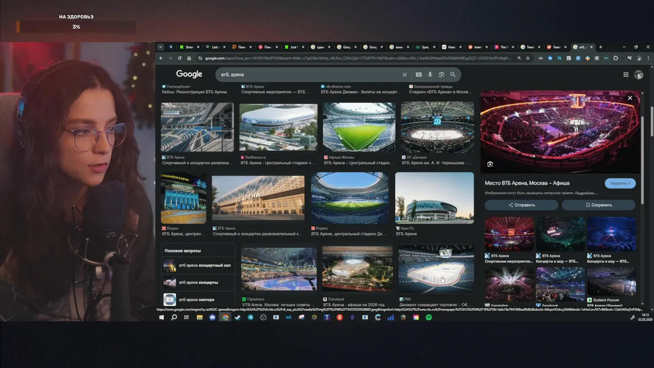Screen dimensions: 654x368
Task: Open Chrome extensions puzzle menu
Action: tap(616, 58)
